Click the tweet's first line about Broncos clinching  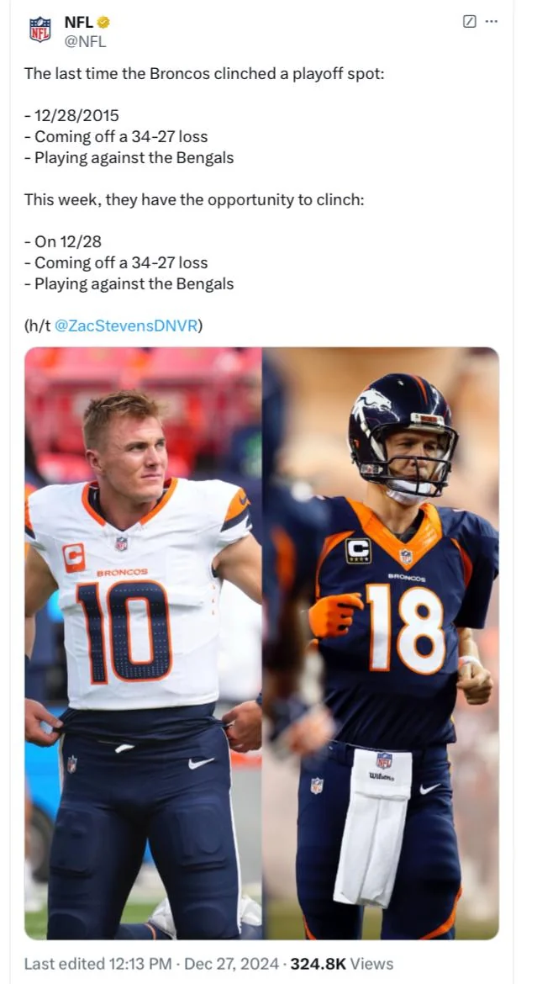coord(204,73)
